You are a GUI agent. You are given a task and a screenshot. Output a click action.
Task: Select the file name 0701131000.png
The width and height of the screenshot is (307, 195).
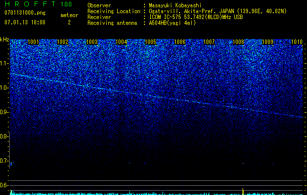pyautogui.click(x=25, y=13)
